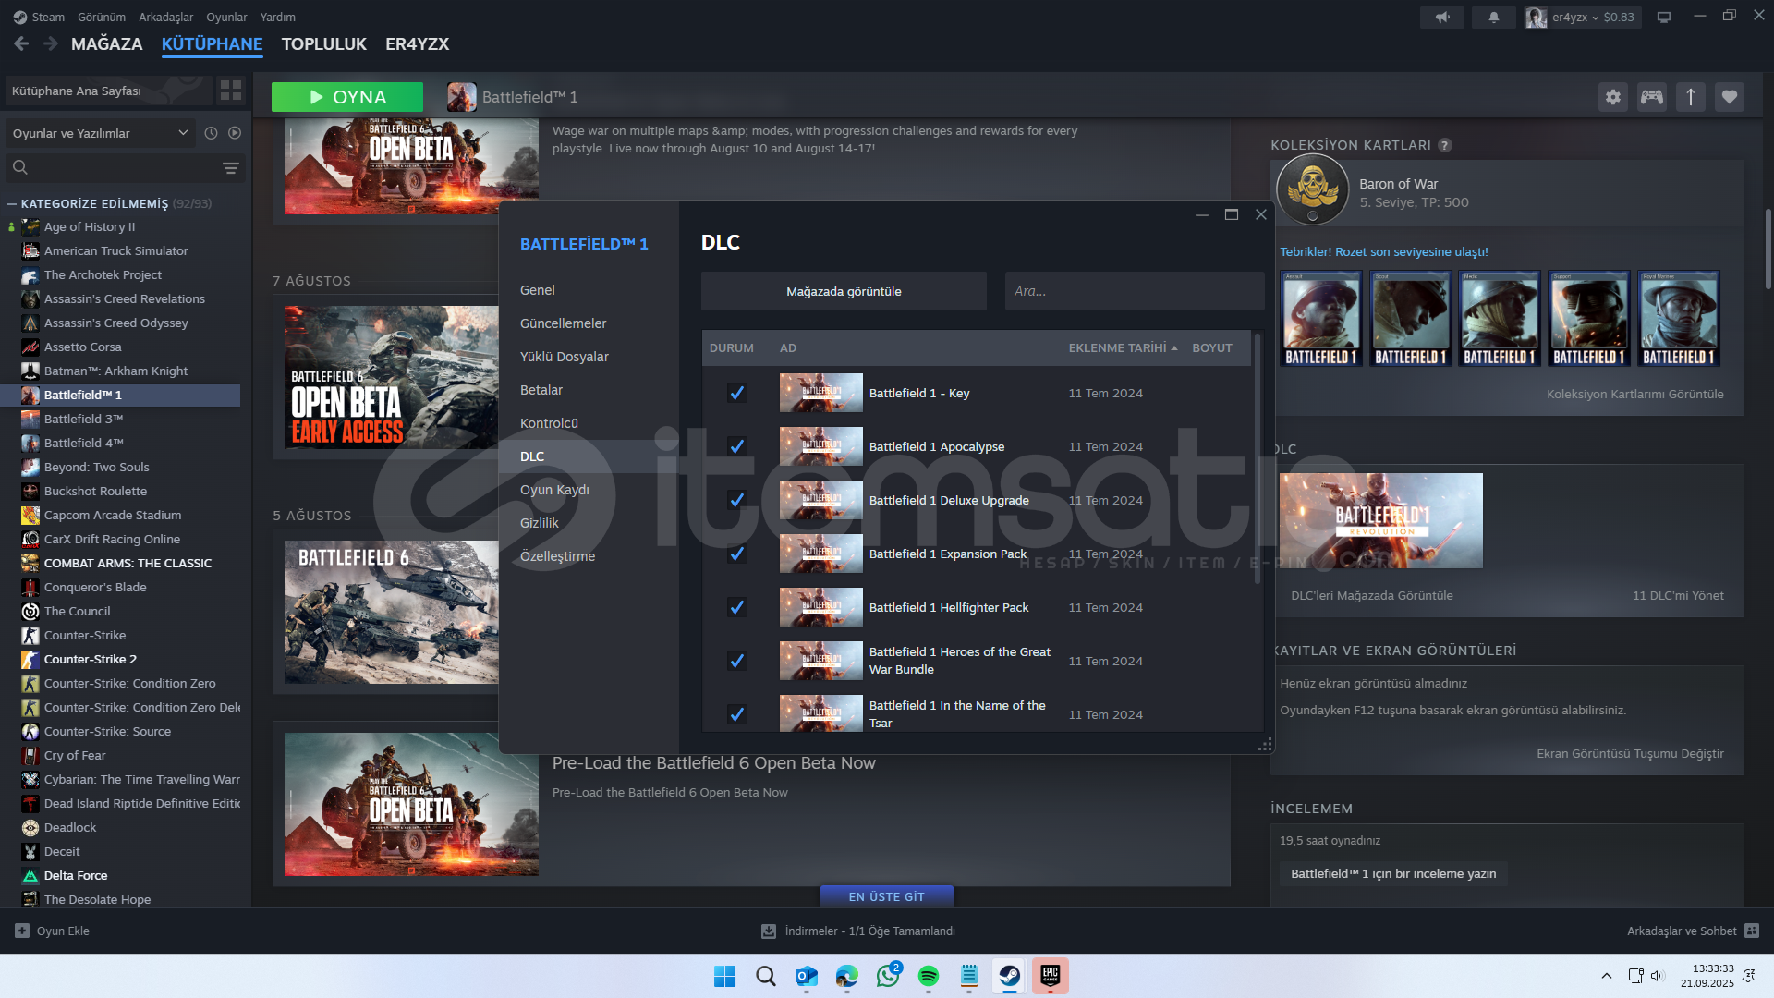Expand the system tray hidden icons
This screenshot has width=1774, height=998.
click(1607, 976)
